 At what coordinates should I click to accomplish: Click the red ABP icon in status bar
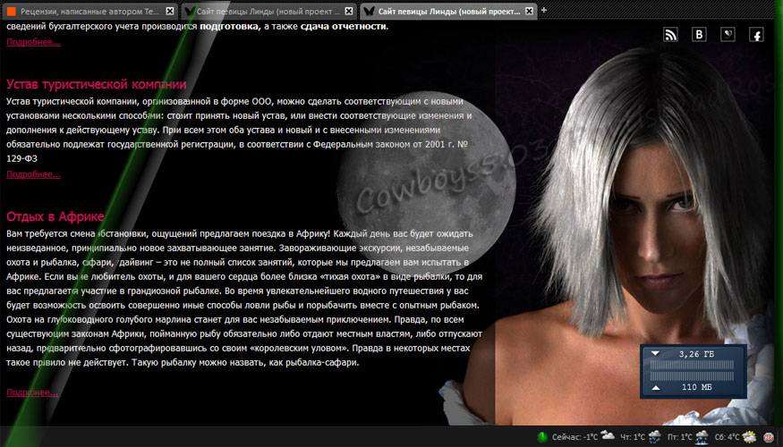pos(769,437)
